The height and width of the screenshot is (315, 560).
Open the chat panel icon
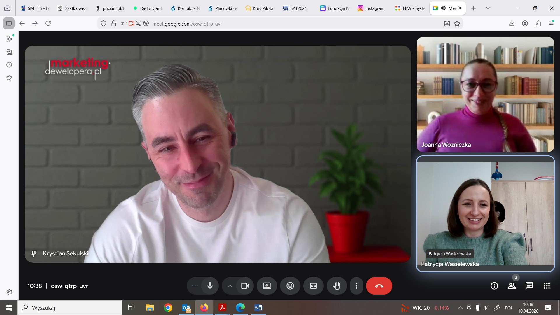(529, 286)
